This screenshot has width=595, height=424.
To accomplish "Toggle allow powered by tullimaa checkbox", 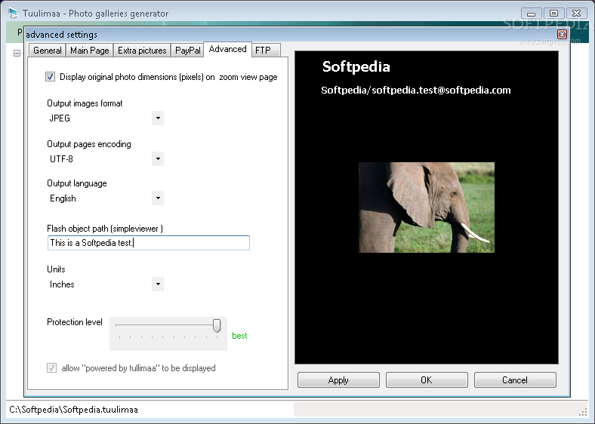I will tap(51, 368).
